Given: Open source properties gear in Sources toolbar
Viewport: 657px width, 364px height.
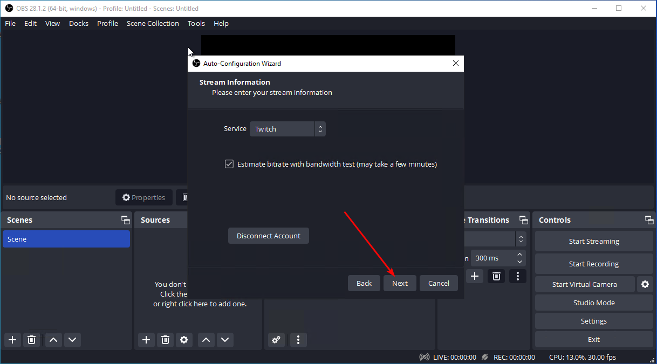Looking at the screenshot, I should 184,340.
